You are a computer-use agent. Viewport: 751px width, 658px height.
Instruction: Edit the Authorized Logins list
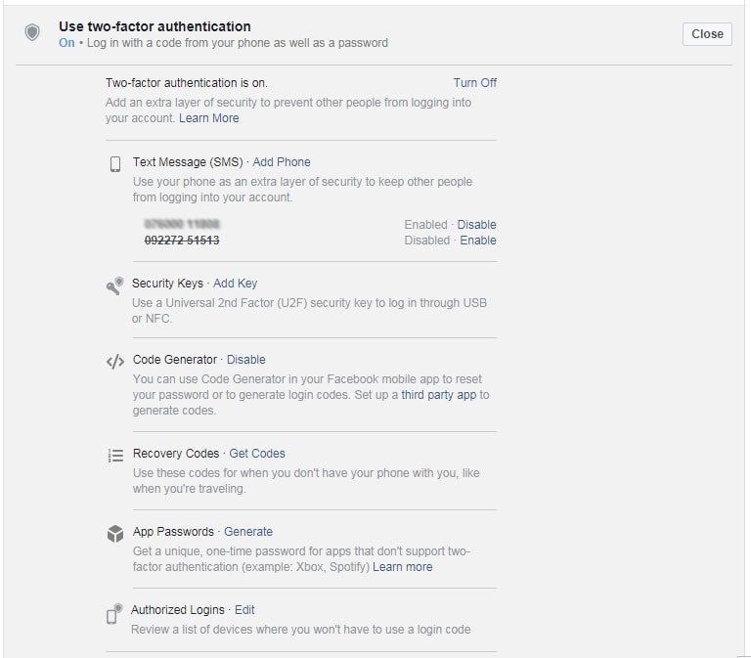pyautogui.click(x=244, y=610)
